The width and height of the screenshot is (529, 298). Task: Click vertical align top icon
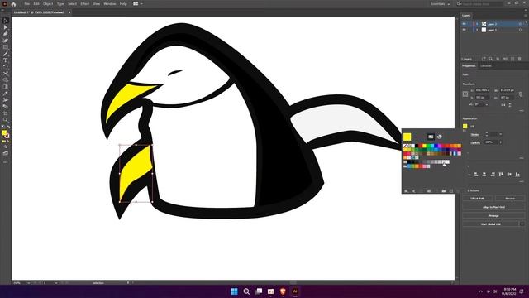pyautogui.click(x=501, y=175)
